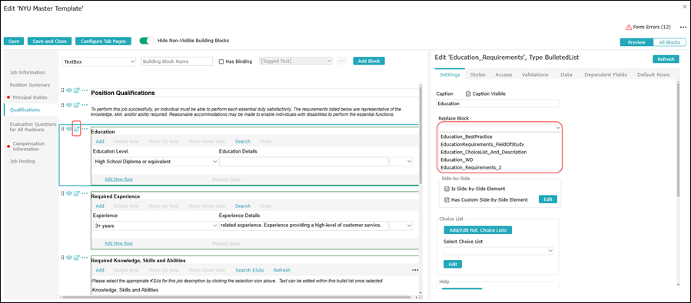Close the Edit NYU Master Template dialog
Image resolution: width=691 pixels, height=303 pixels.
[684, 7]
